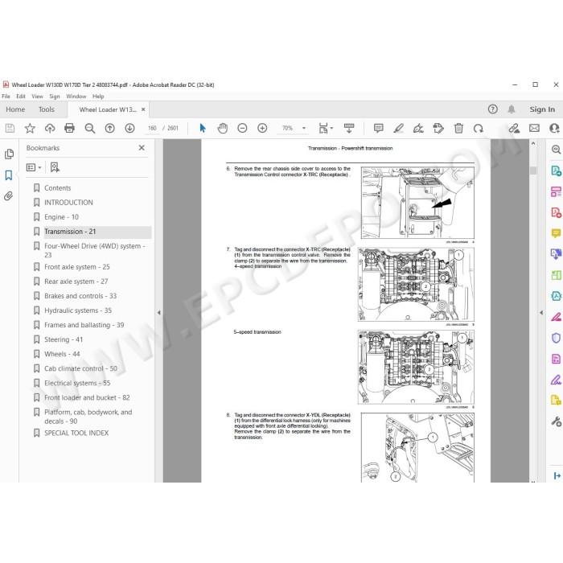The height and width of the screenshot is (563, 563).
Task: Go to the previous page
Action: point(109,128)
